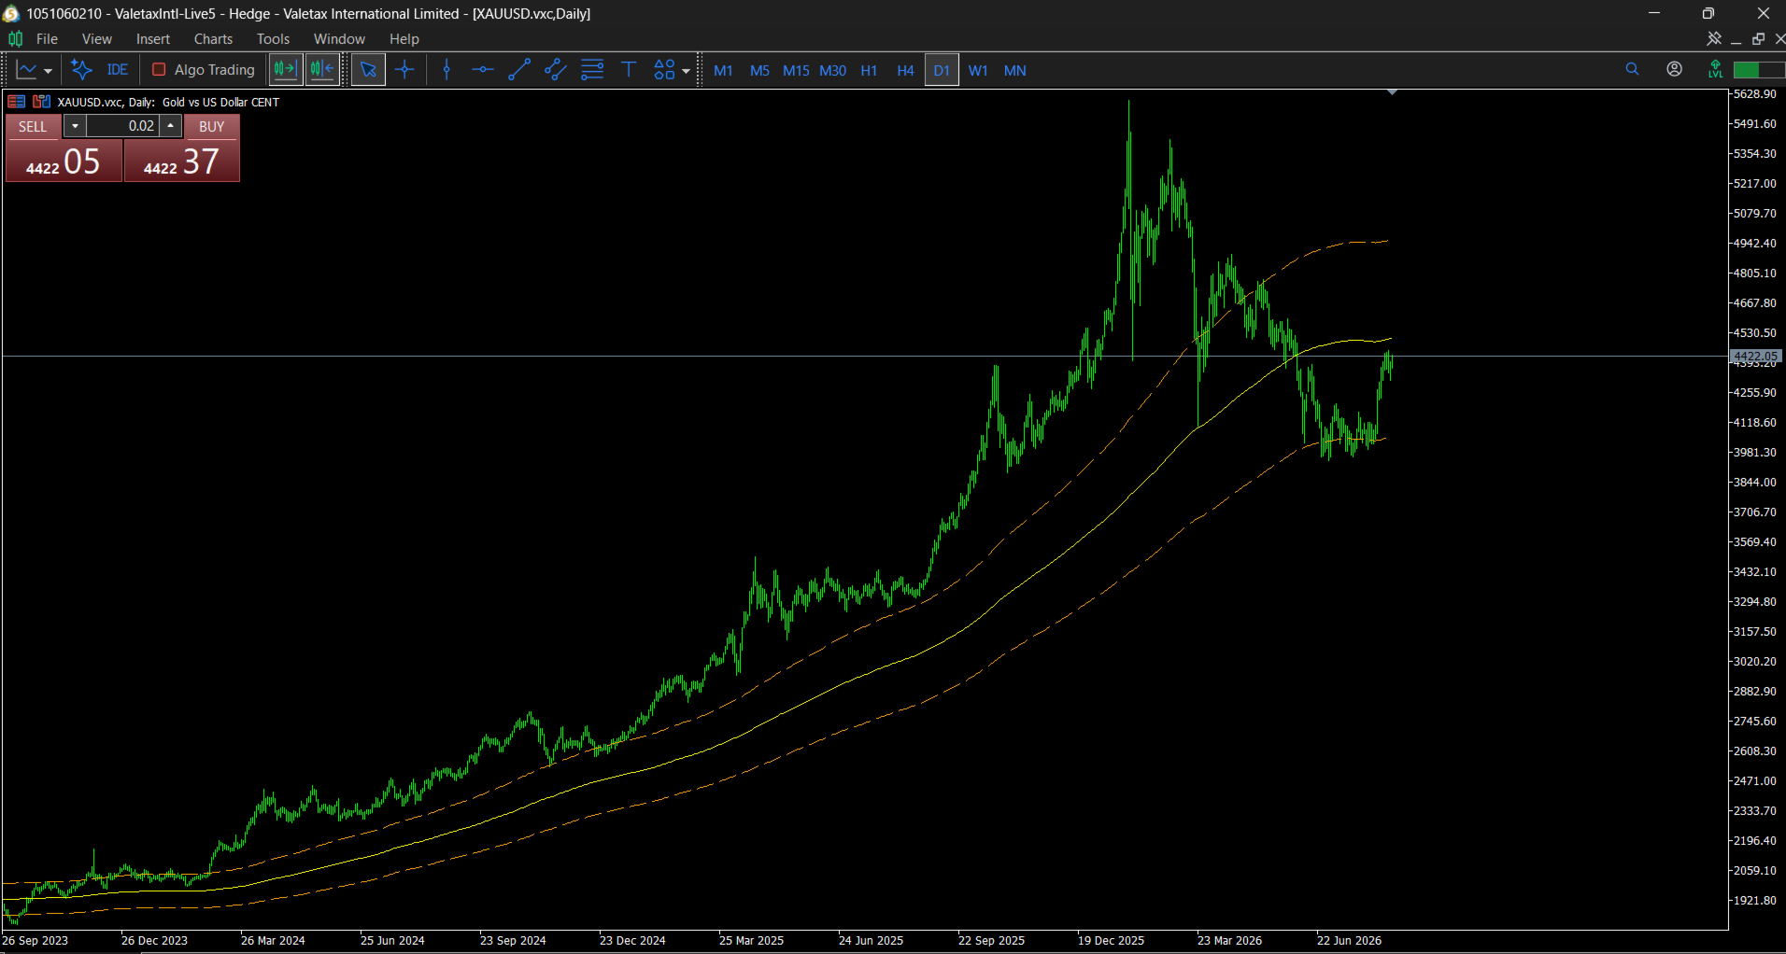Click the BUY button on one-click panel

coord(212,127)
